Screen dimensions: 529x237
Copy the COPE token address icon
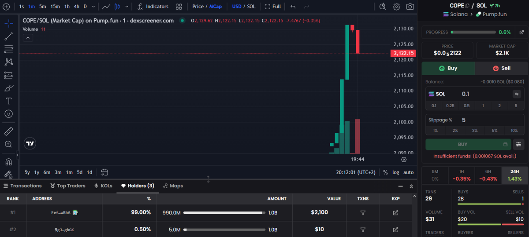coord(468,6)
